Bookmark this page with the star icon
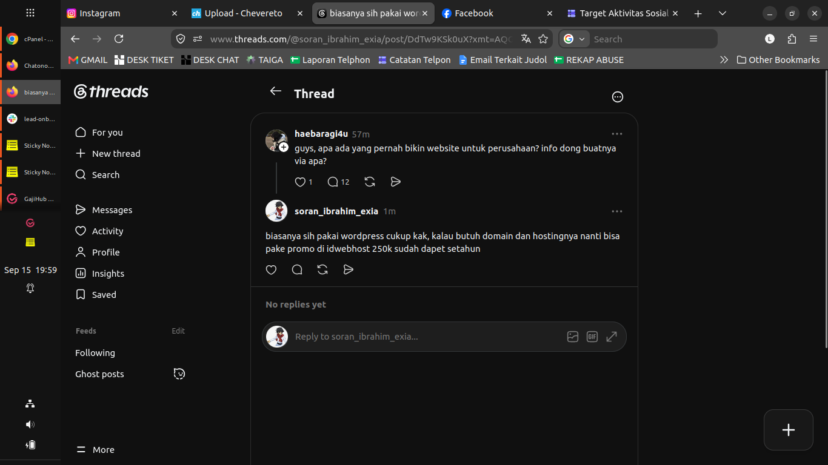This screenshot has height=465, width=828. click(x=543, y=39)
